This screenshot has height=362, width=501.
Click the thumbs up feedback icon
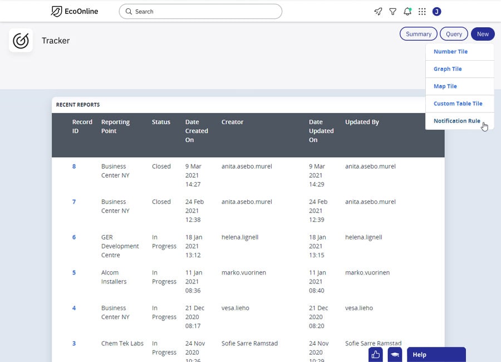coord(376,354)
